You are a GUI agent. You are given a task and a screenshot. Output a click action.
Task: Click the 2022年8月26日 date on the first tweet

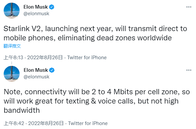coord(45,58)
